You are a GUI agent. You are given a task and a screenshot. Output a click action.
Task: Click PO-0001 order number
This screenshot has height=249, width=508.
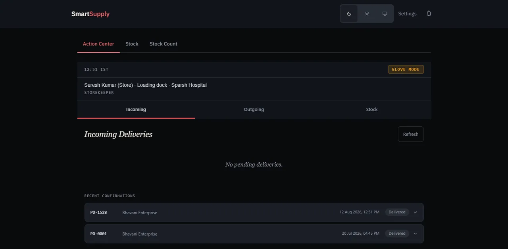tap(98, 234)
